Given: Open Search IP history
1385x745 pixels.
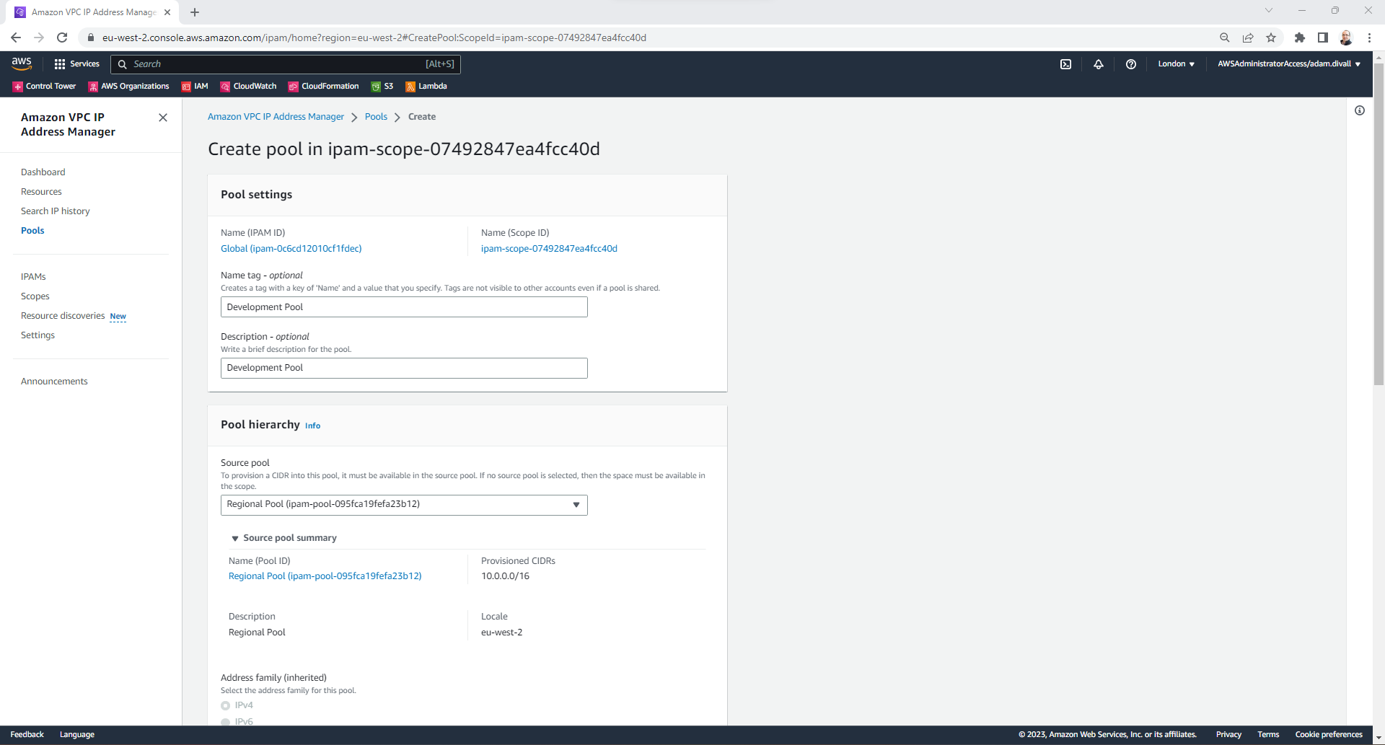Looking at the screenshot, I should [x=56, y=211].
